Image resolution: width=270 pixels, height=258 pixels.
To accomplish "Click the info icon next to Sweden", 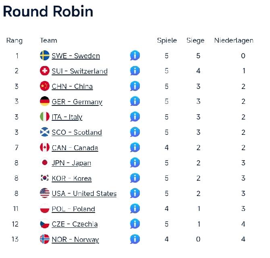I will 135,56.
